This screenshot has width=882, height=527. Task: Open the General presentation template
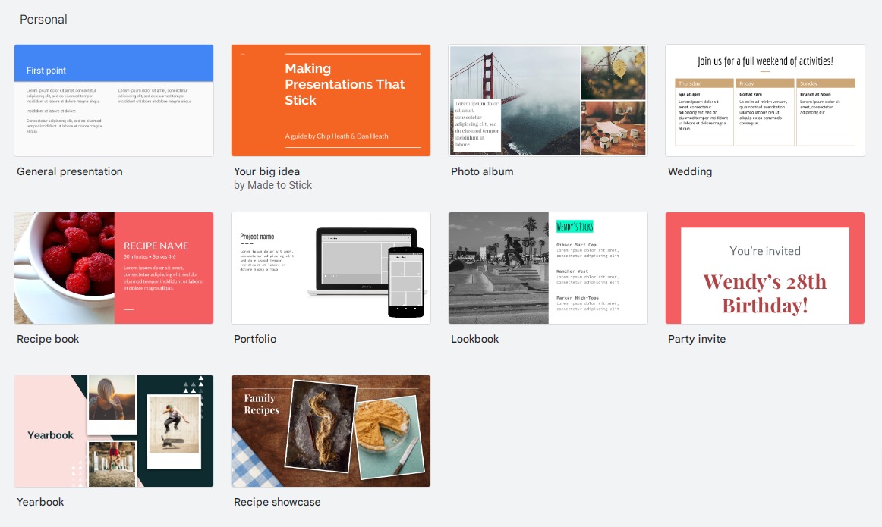[113, 100]
